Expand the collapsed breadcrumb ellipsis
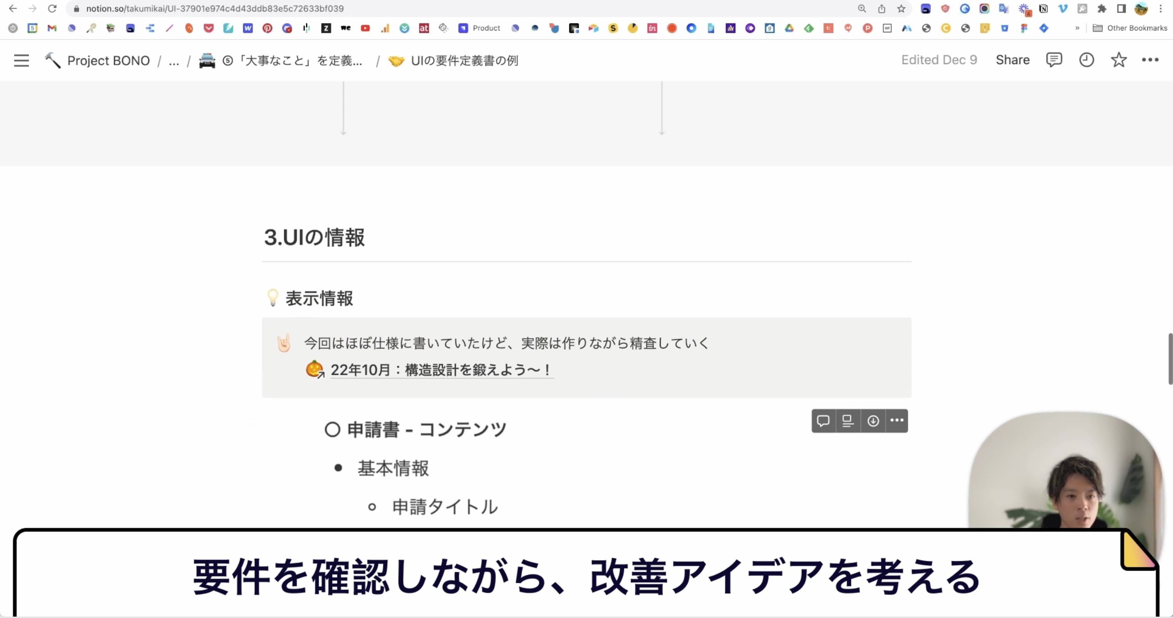Viewport: 1173px width, 618px height. (x=173, y=61)
